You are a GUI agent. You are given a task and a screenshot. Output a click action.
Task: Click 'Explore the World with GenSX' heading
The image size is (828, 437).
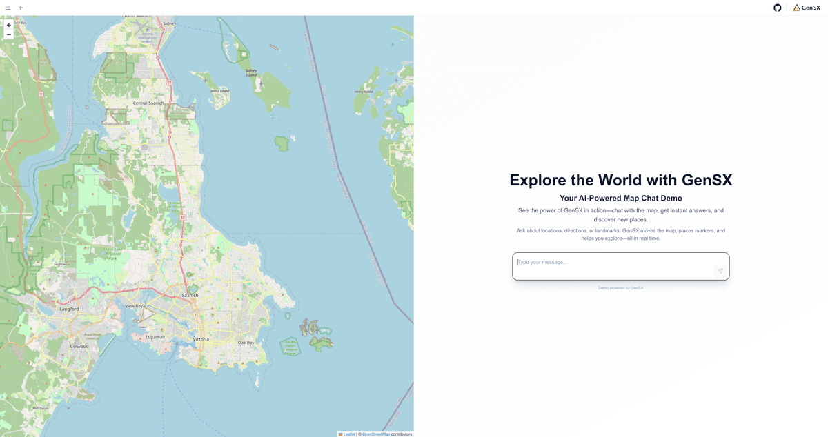pos(621,180)
